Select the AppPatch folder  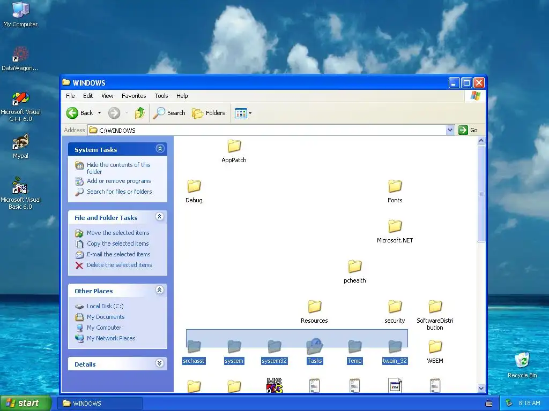pos(234,151)
